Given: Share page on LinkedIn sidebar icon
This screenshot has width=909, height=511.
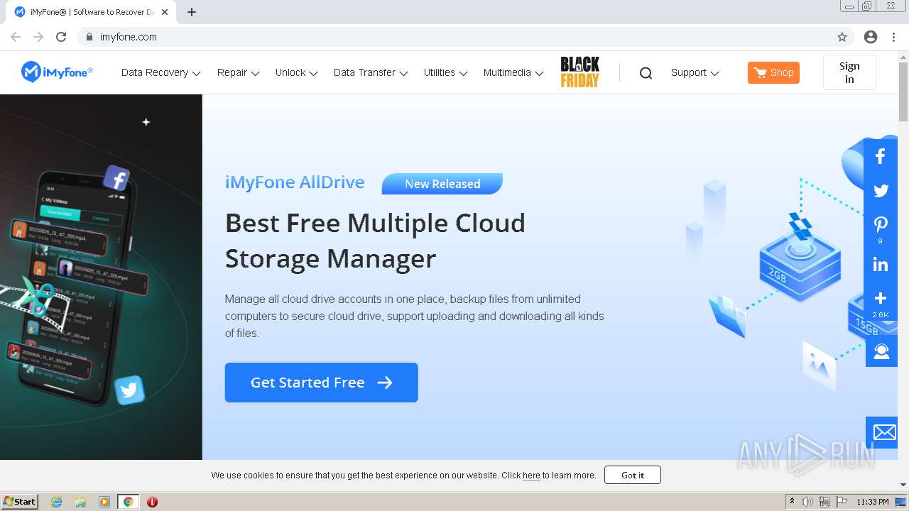Looking at the screenshot, I should (x=881, y=265).
